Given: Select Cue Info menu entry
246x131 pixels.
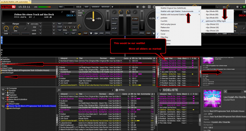Looking at the screenshot, I should pyautogui.click(x=178, y=21).
